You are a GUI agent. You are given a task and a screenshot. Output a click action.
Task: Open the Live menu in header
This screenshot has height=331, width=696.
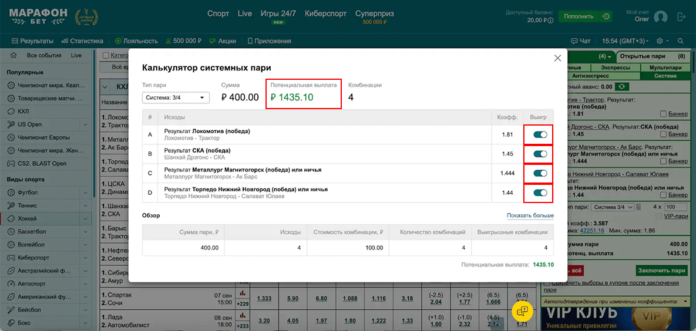[244, 13]
